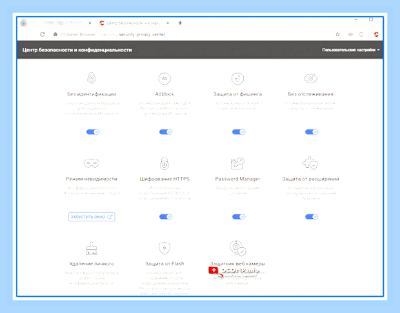This screenshot has width=400, height=313.
Task: Click the Adblock octagon AD icon
Action: click(165, 78)
